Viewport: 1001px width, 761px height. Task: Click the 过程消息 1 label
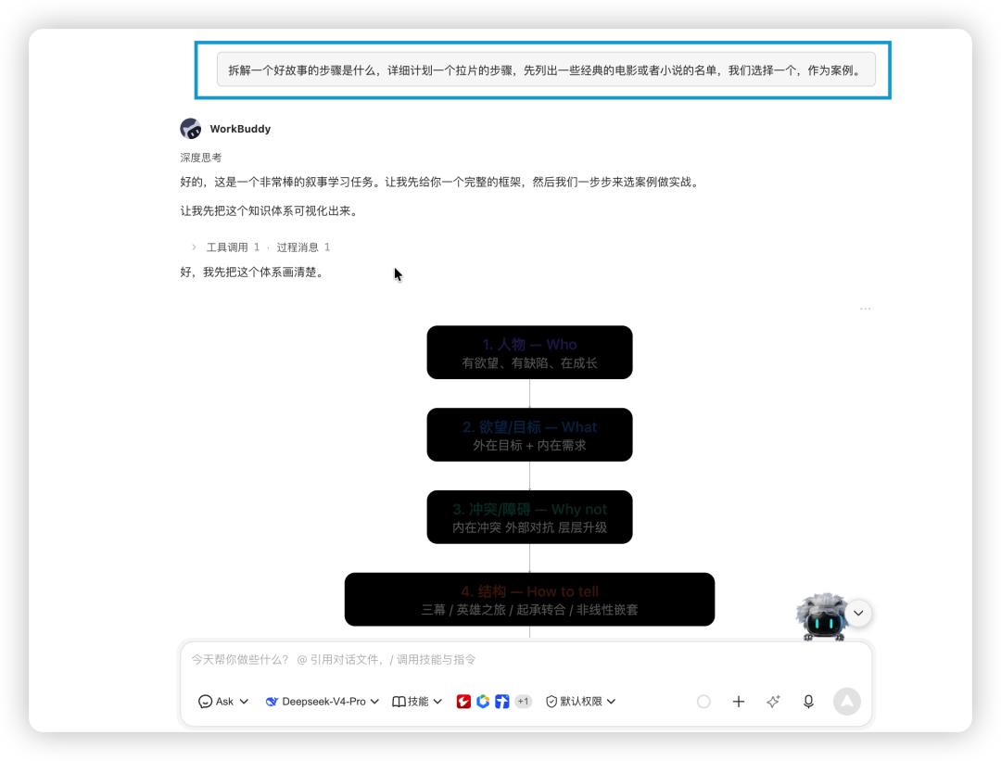point(303,247)
